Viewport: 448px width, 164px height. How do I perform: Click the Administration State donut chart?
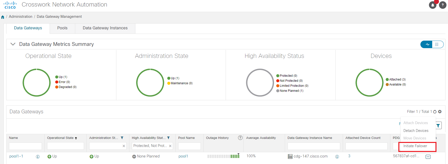150,83
